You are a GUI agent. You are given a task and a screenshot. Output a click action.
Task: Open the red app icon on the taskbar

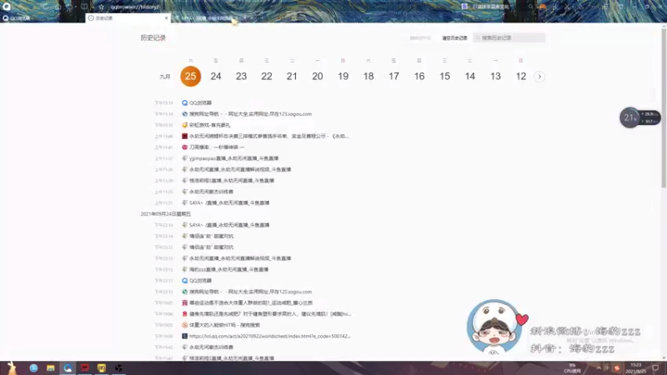pyautogui.click(x=85, y=367)
